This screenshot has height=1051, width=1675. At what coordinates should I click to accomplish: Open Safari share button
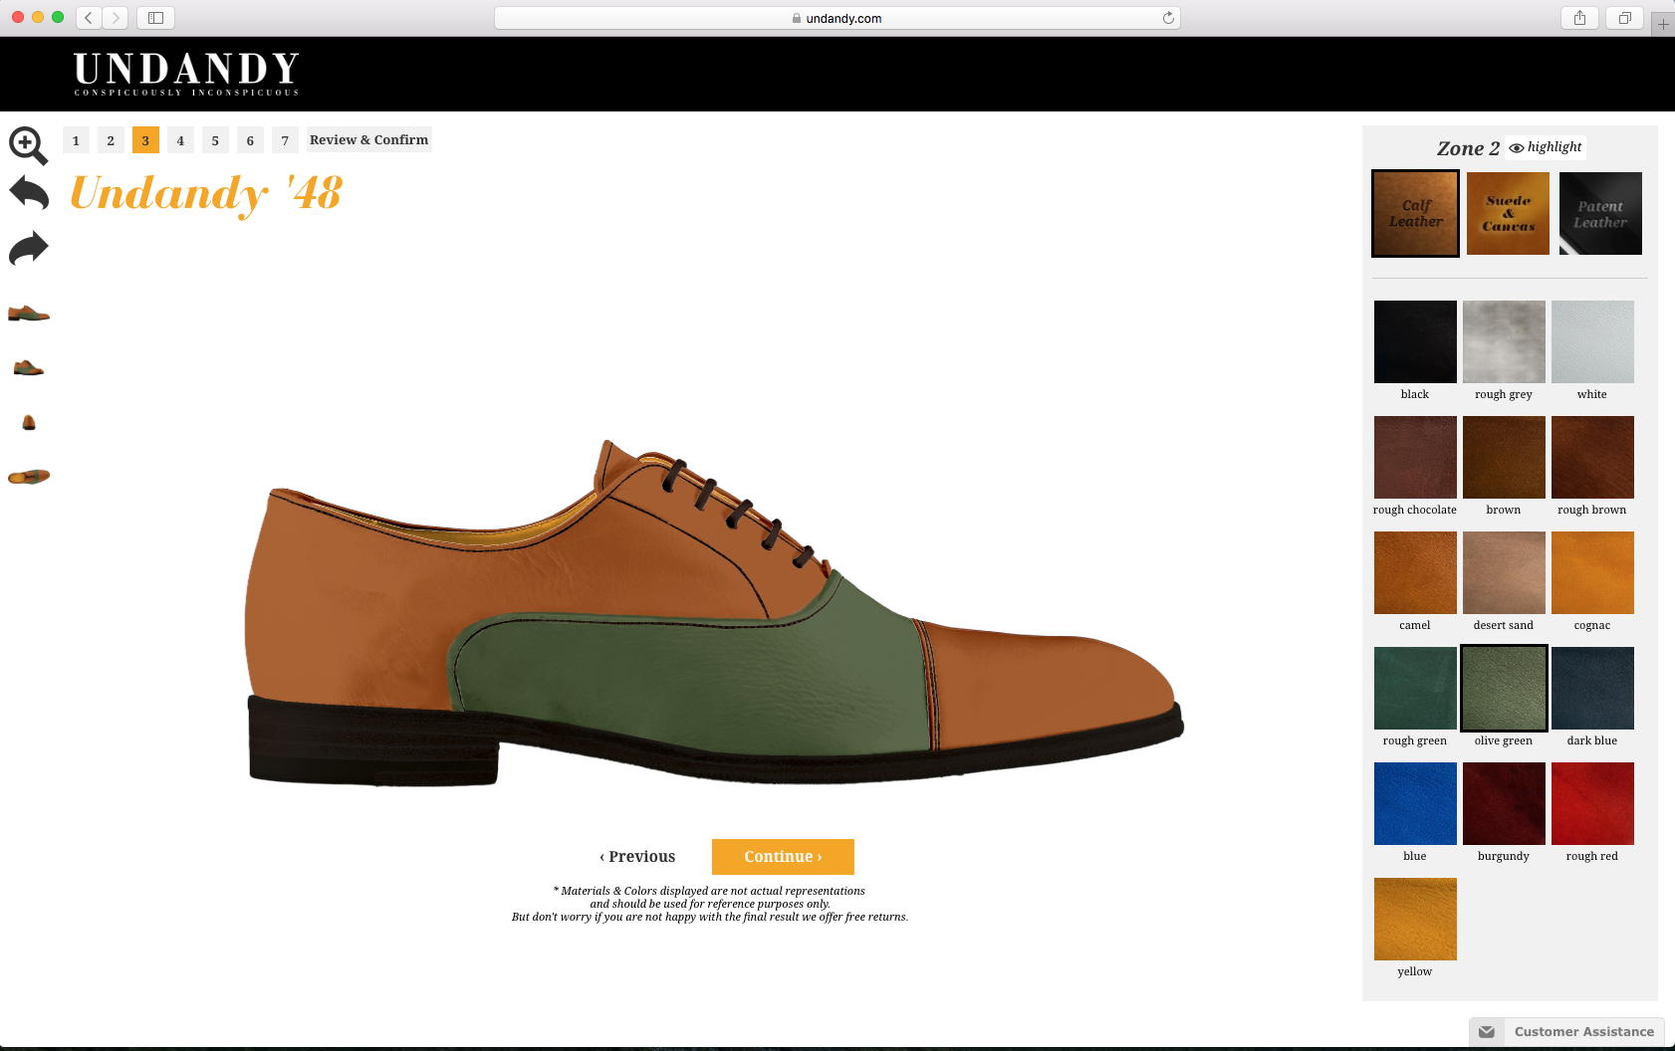1579,18
